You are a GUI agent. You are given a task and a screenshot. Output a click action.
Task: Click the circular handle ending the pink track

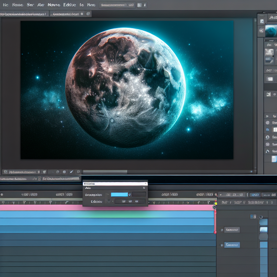(x=215, y=207)
